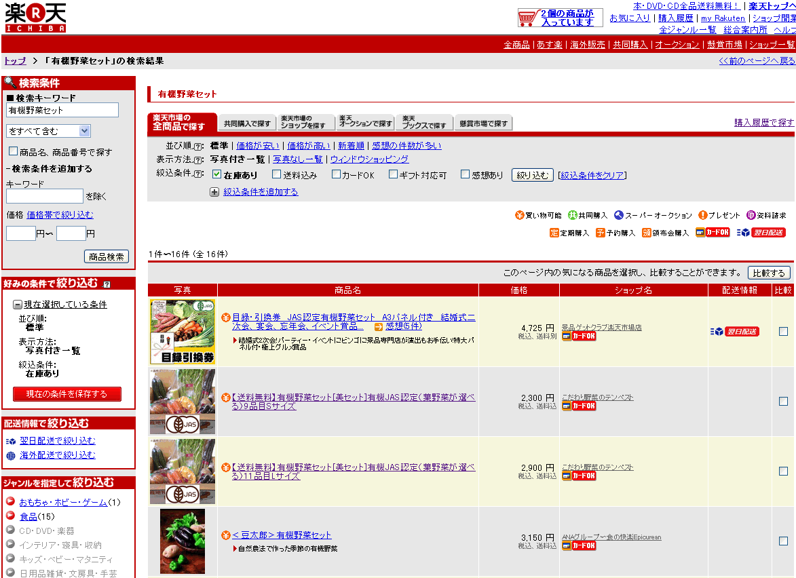This screenshot has width=796, height=578.
Task: Click the 頒布会購入 icon in legend
Action: (x=646, y=233)
